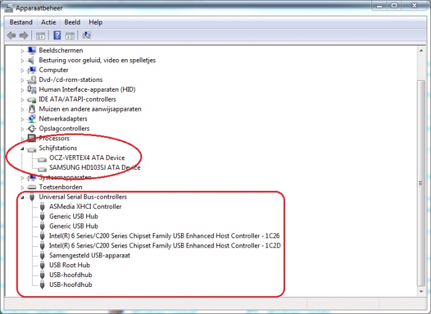
Task: Click the scrollbar down arrow
Action: 421,291
